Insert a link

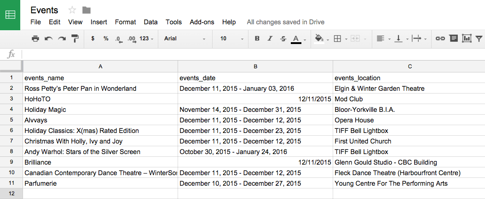point(440,39)
